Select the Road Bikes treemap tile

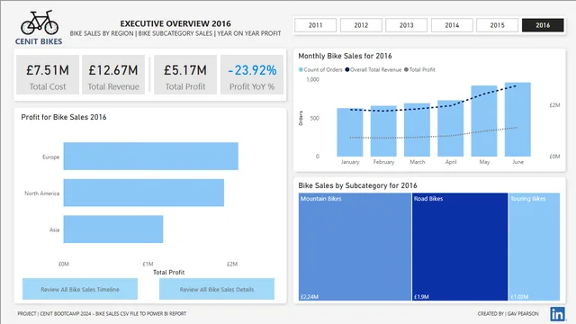click(460, 247)
